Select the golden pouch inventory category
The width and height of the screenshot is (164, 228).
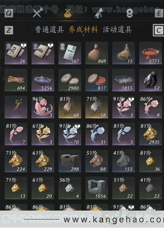68,13
